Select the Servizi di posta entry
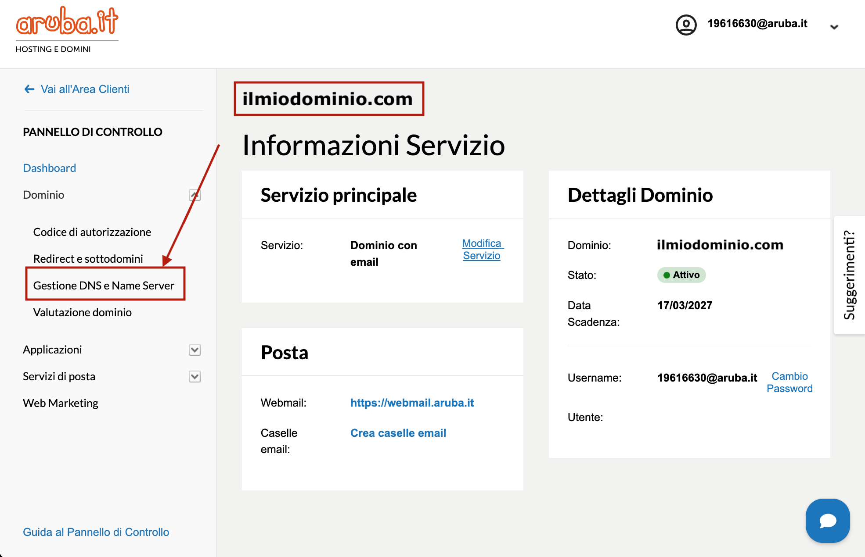 59,376
